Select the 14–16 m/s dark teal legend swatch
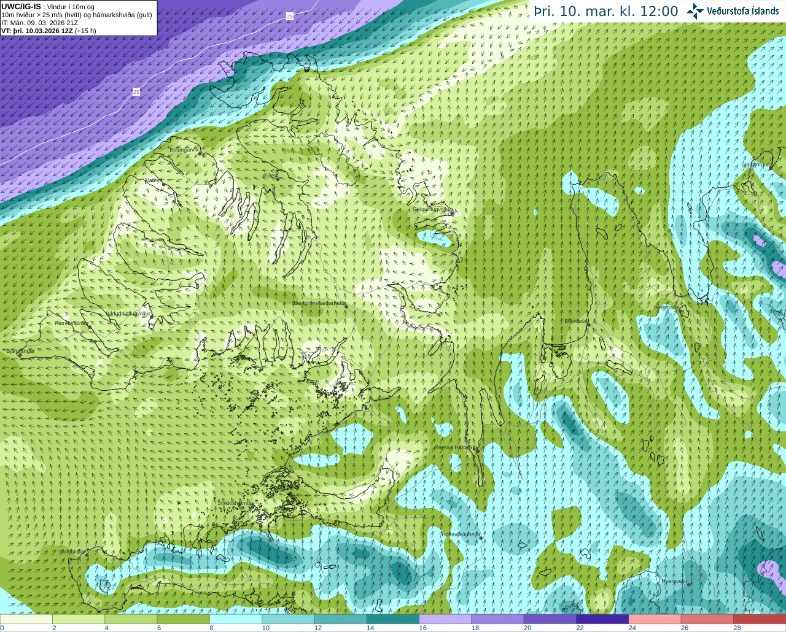 (x=393, y=619)
